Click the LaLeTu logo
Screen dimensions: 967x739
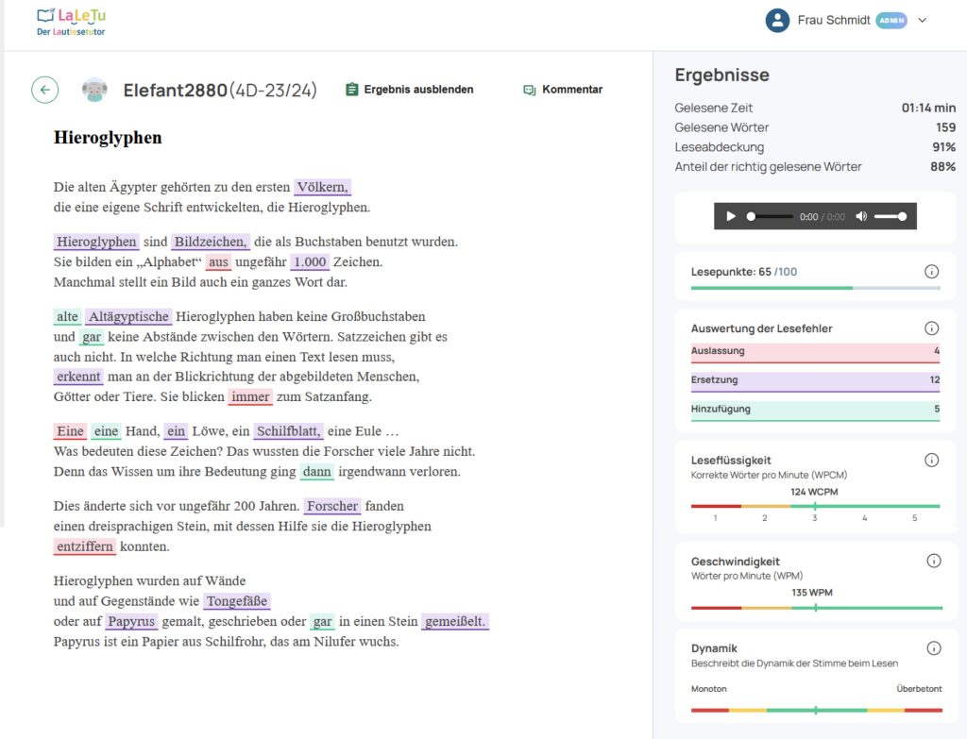tap(71, 22)
